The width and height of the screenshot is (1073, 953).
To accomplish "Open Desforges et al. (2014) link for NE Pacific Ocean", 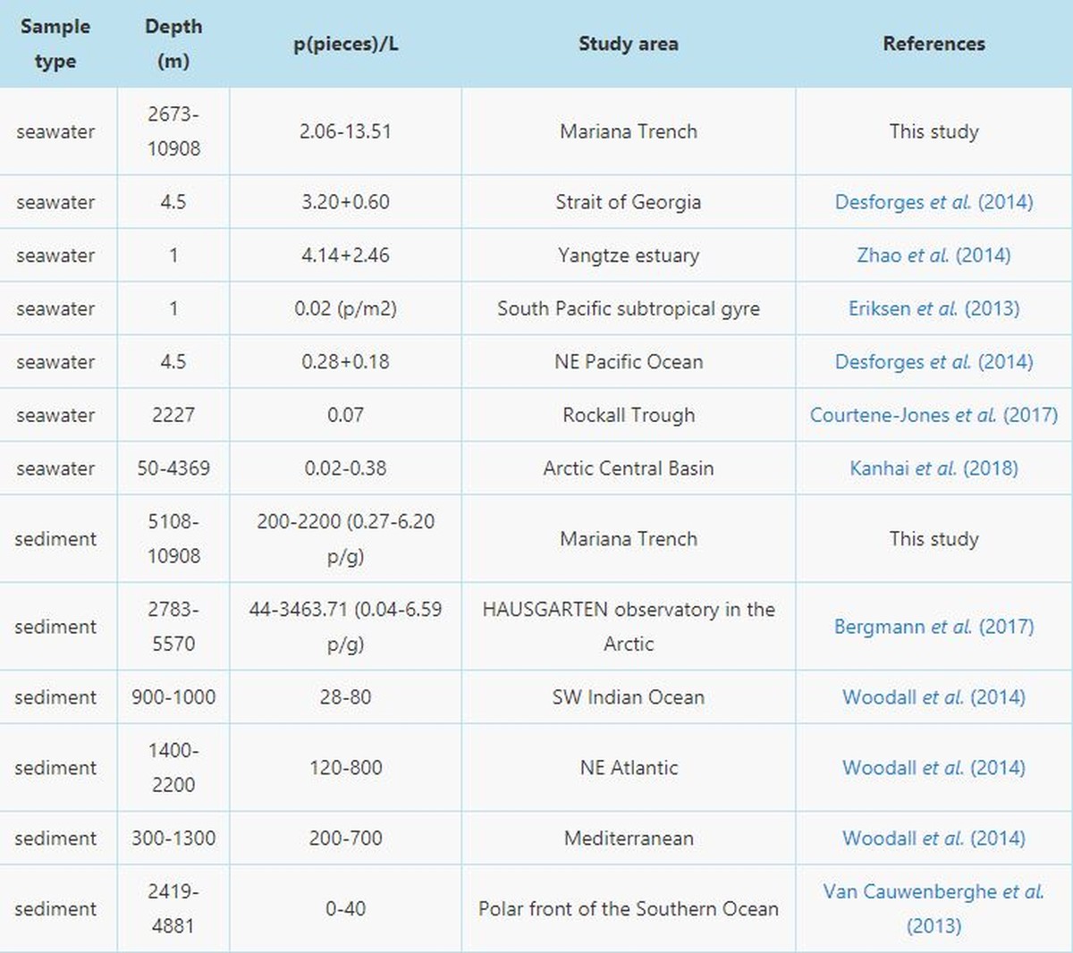I will tap(934, 362).
